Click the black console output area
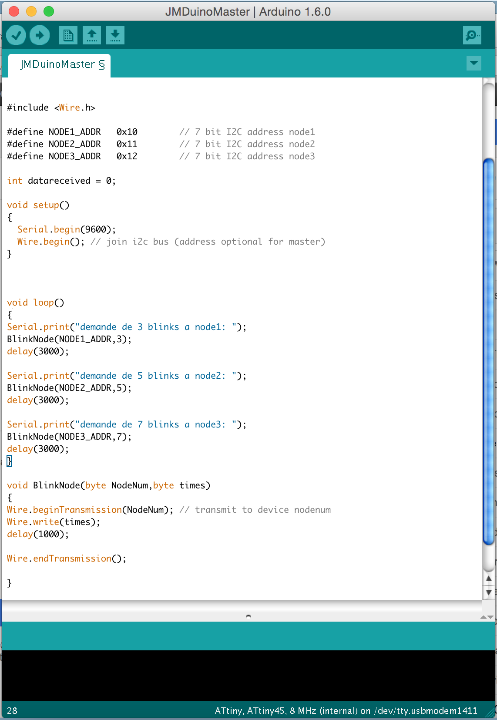Image resolution: width=497 pixels, height=720 pixels. click(x=248, y=676)
